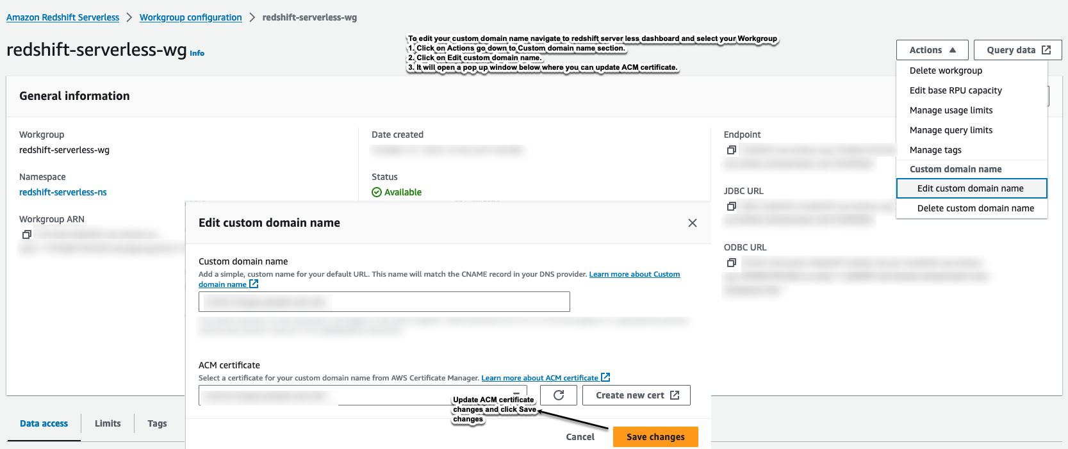Viewport: 1068px width, 449px height.
Task: Select Delete workgroup from Actions menu
Action: [x=946, y=70]
